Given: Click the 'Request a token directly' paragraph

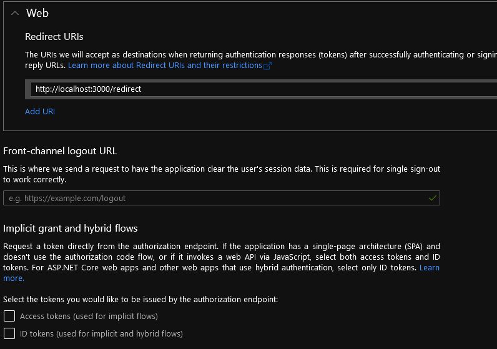Looking at the screenshot, I should 219,257.
